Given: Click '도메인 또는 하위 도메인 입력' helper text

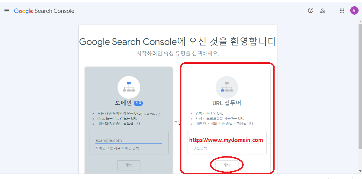Looking at the screenshot, I should pos(117,148).
